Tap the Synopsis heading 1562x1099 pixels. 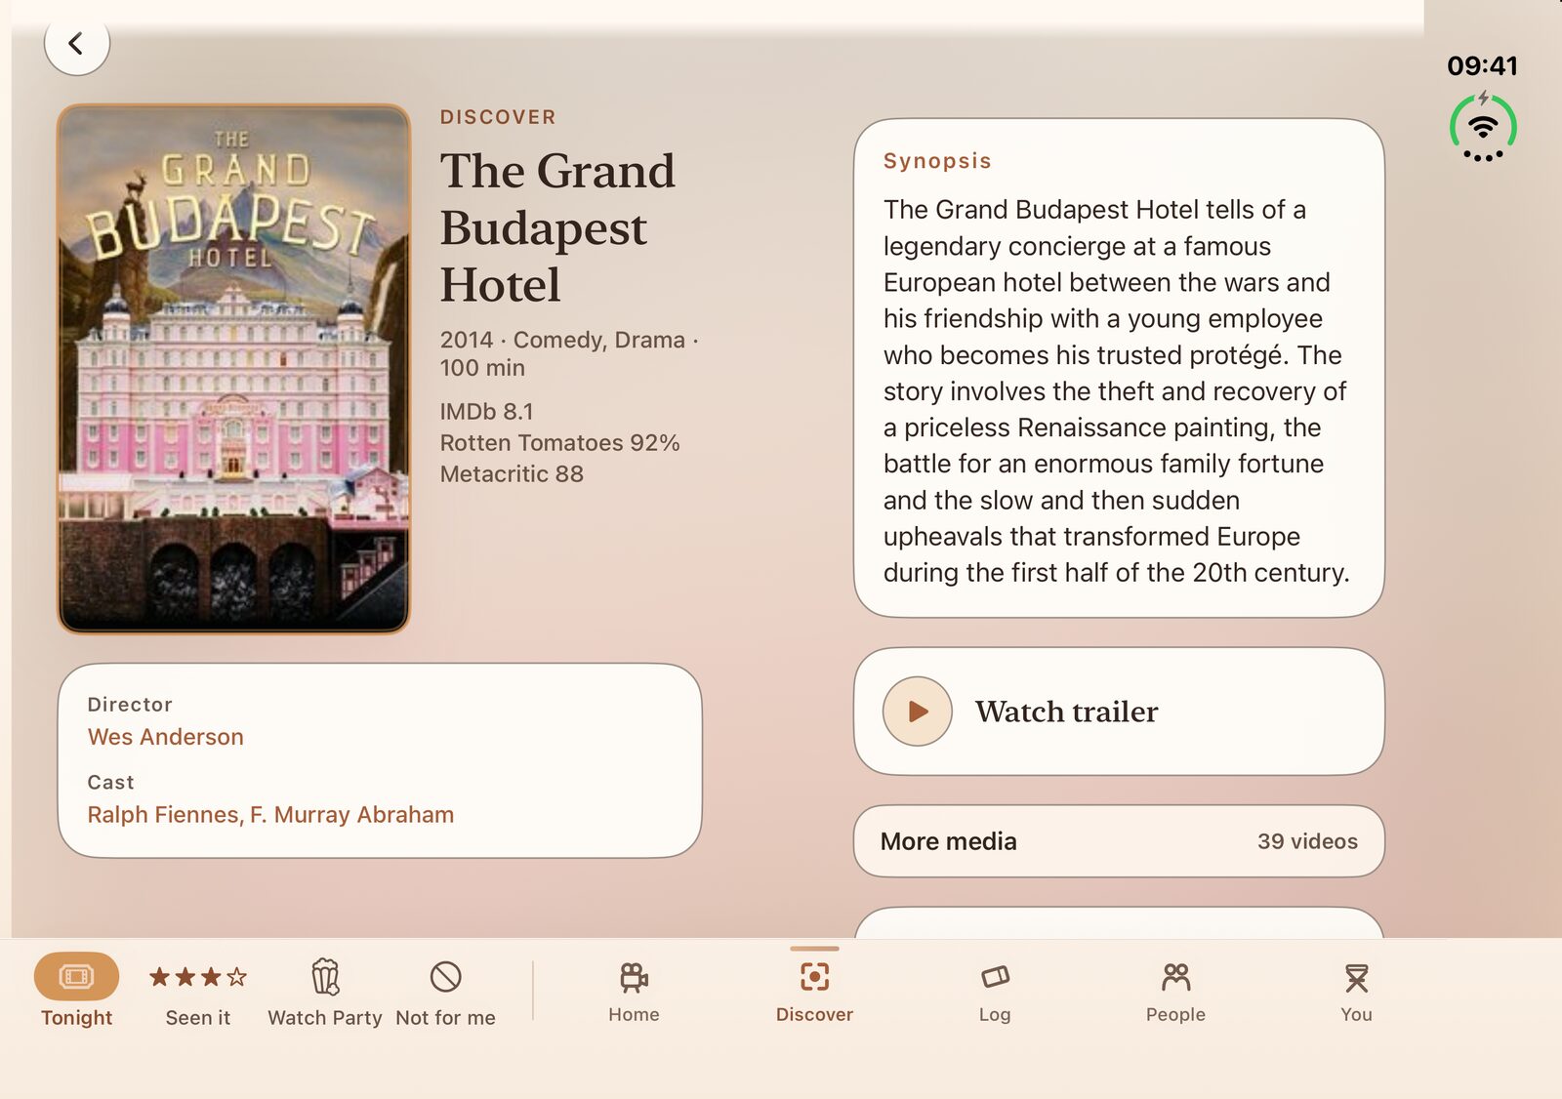937,161
